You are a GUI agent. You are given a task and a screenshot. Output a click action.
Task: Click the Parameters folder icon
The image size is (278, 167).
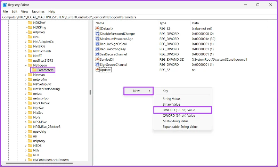(34, 70)
